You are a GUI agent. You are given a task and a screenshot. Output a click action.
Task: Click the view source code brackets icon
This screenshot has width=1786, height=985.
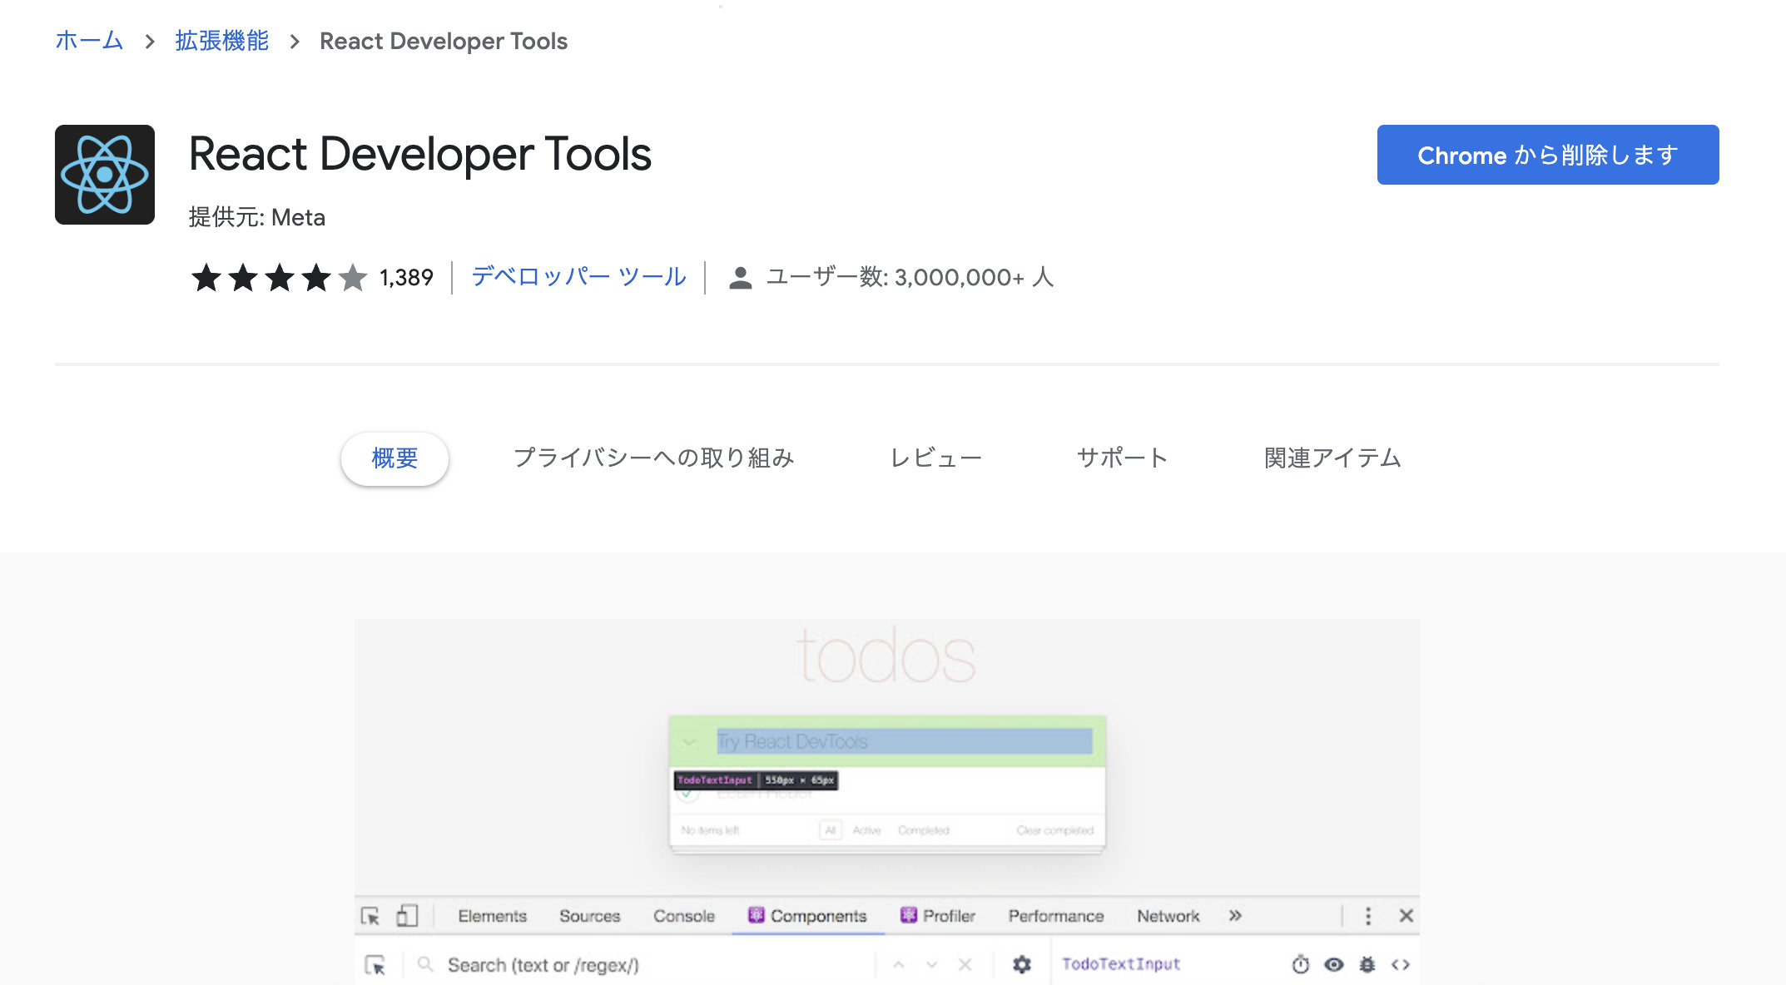pos(1401,964)
